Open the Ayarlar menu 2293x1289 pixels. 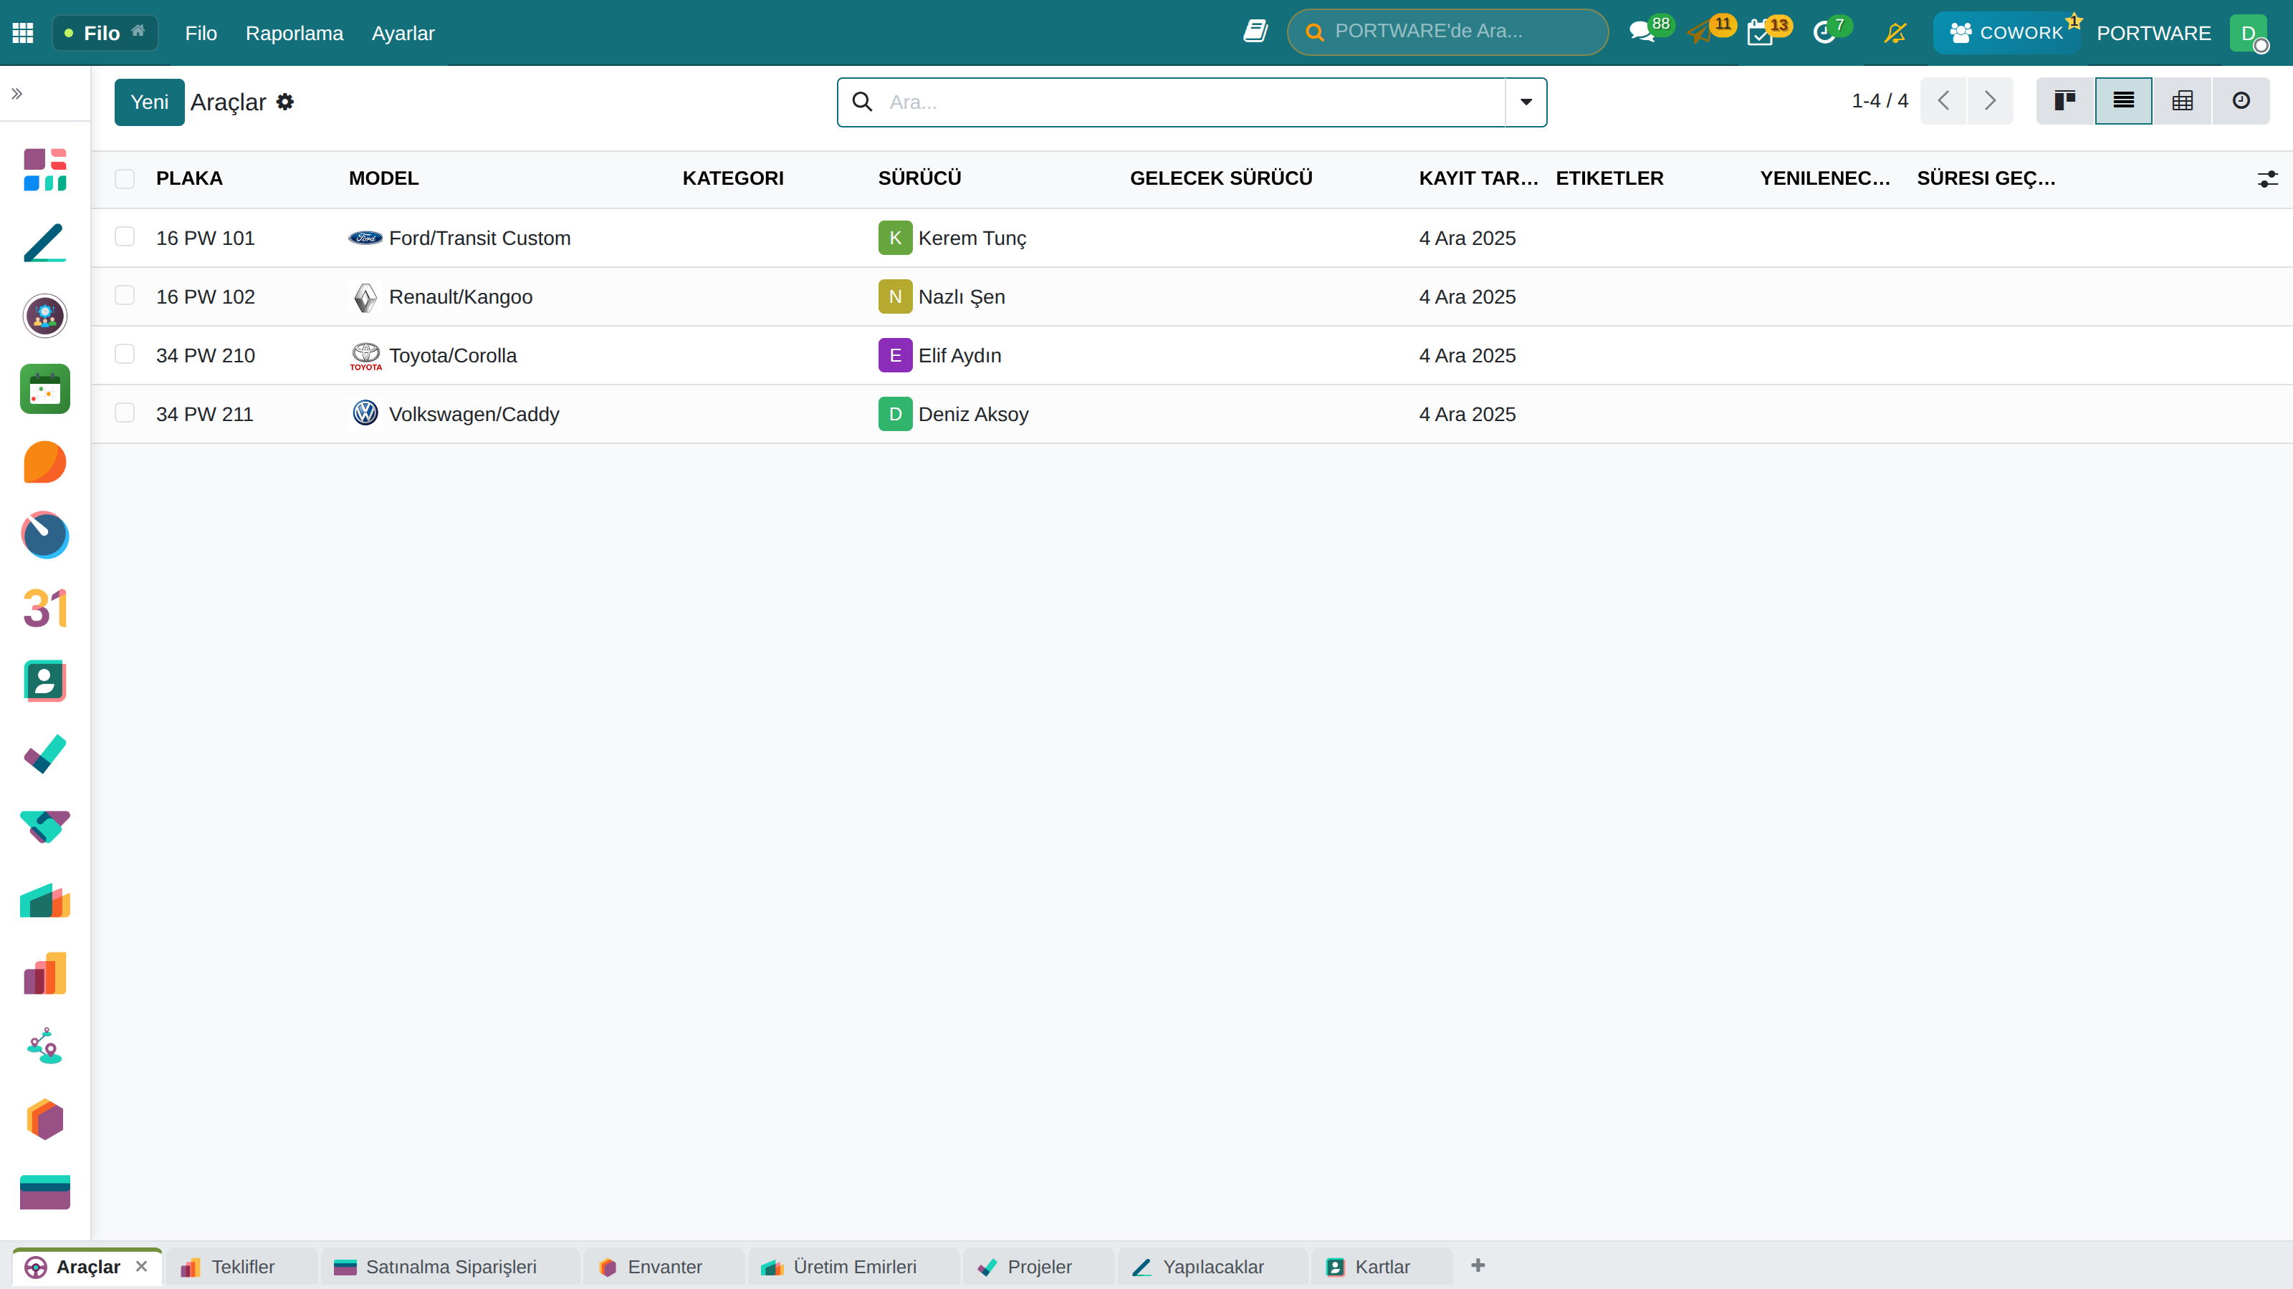pos(403,33)
